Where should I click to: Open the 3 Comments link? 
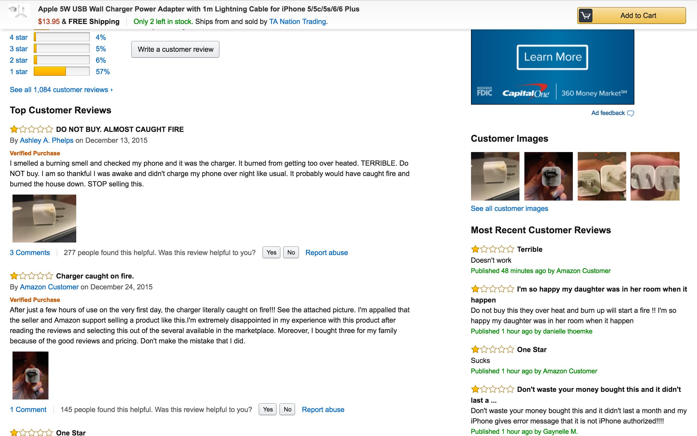tap(30, 253)
